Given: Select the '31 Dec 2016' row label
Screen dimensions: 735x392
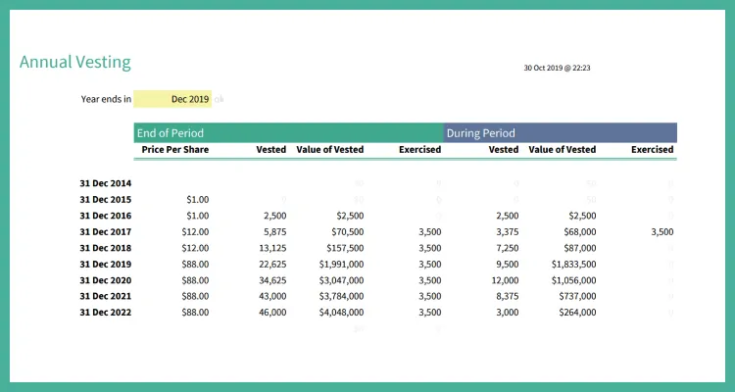Looking at the screenshot, I should (106, 216).
